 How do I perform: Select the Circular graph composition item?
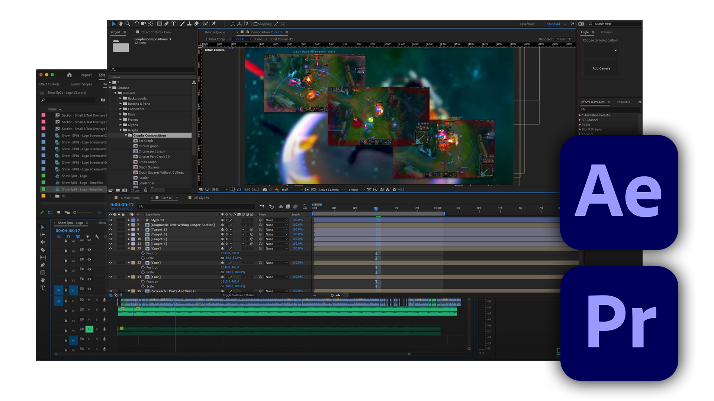point(148,146)
